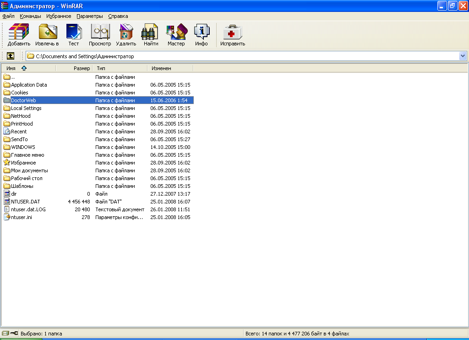This screenshot has height=340, width=469.
Task: Click the Application Data folder icon
Action: click(x=7, y=85)
